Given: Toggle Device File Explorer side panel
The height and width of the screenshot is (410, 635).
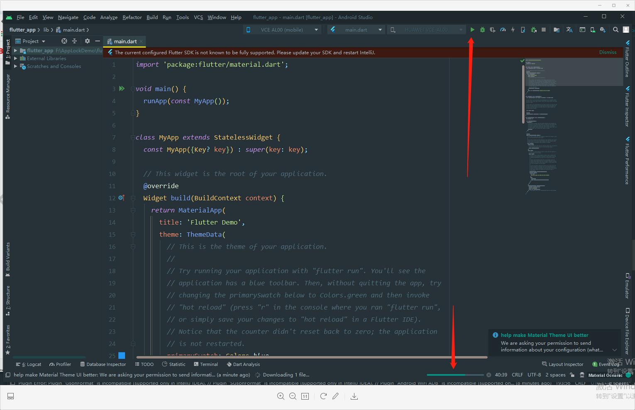Looking at the screenshot, I should point(627,331).
